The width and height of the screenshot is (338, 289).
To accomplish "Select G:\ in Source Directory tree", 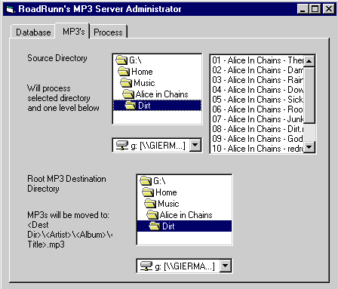I will tap(135, 60).
